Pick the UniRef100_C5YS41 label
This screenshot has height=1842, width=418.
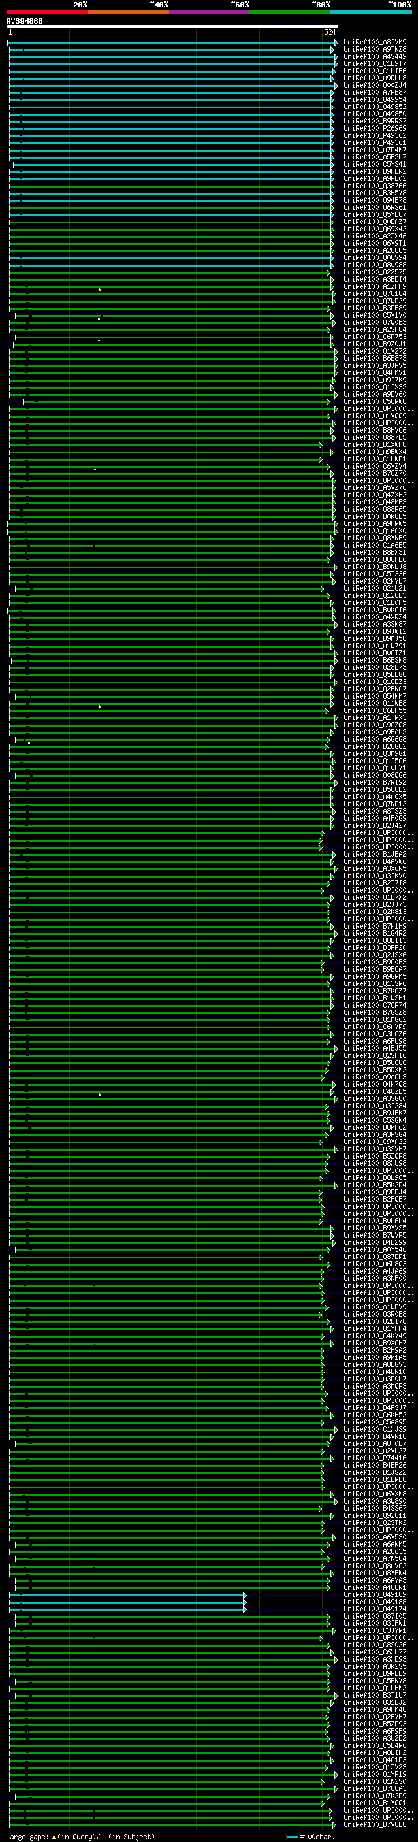tap(375, 165)
